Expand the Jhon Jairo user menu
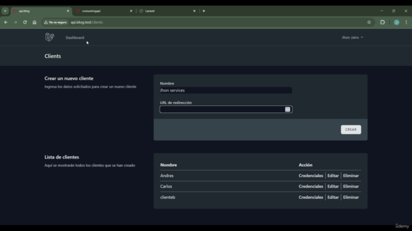The image size is (412, 231). click(x=352, y=37)
